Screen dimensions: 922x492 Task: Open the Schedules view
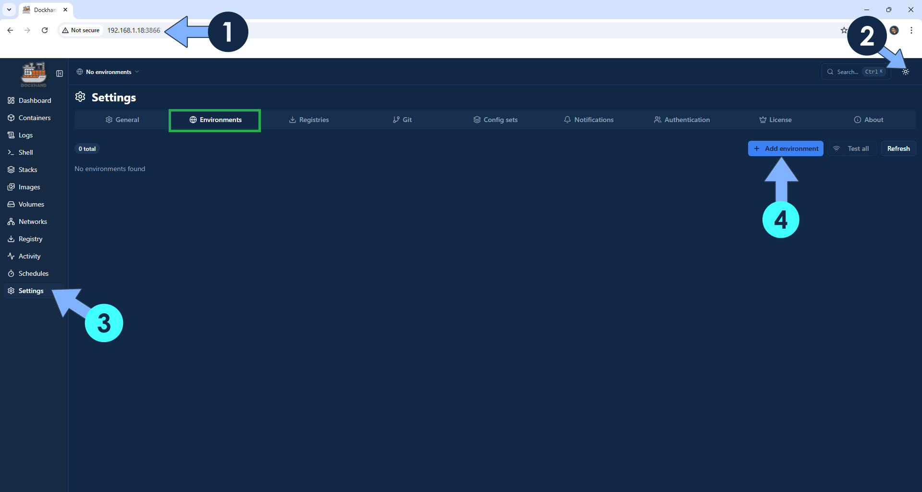tap(33, 273)
